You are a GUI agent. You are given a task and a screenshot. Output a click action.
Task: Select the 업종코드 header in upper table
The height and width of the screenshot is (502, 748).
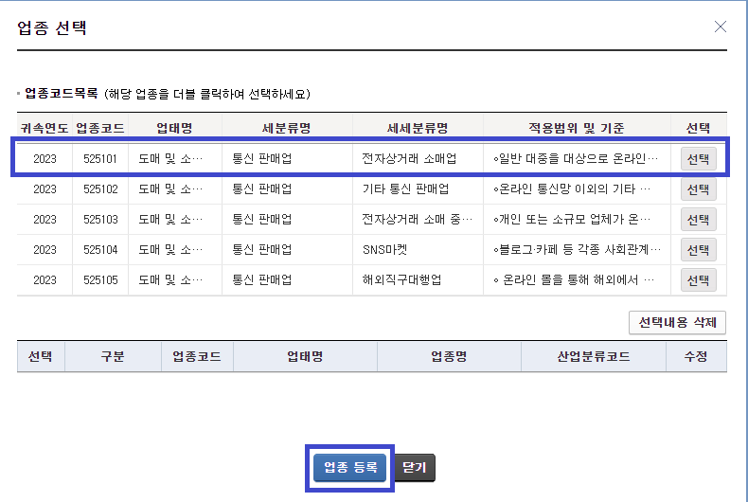click(x=100, y=128)
